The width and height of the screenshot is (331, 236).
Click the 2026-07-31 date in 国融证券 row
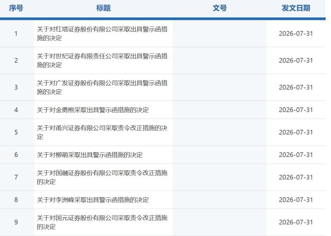[296, 177]
